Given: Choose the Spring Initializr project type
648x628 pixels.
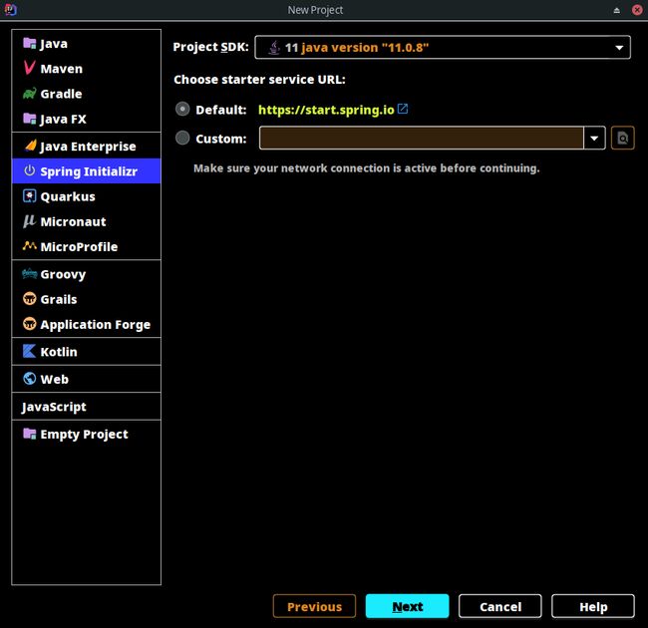Looking at the screenshot, I should [87, 171].
